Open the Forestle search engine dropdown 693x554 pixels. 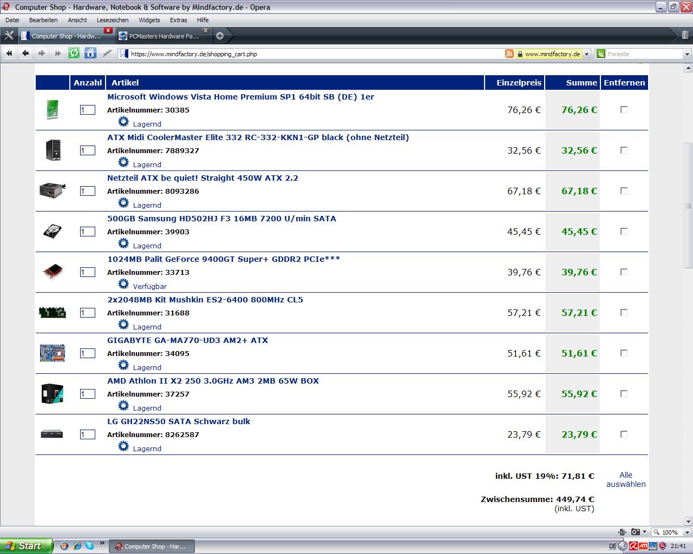(687, 54)
